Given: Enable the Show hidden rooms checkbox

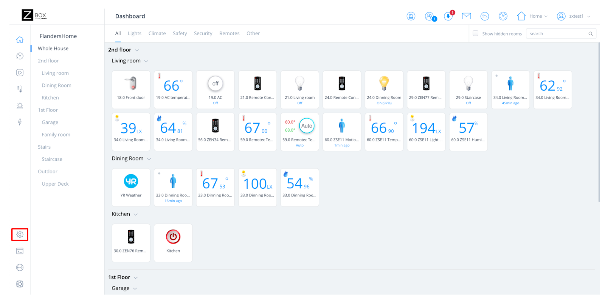Looking at the screenshot, I should tap(476, 33).
